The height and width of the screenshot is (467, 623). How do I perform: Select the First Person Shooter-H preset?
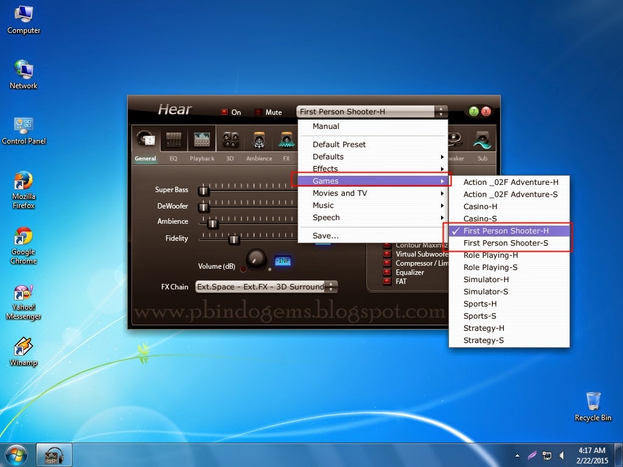coord(509,230)
